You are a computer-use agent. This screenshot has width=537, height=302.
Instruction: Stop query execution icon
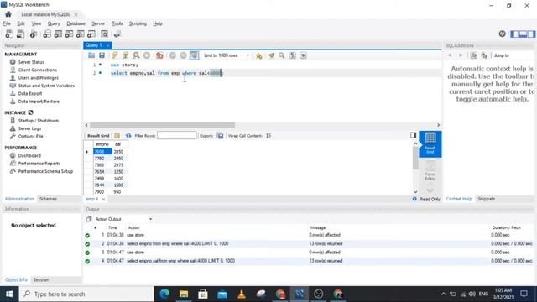pyautogui.click(x=147, y=55)
